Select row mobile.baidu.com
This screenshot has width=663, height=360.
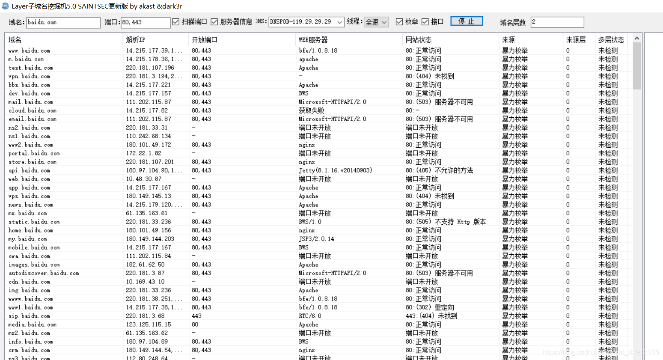(x=318, y=247)
